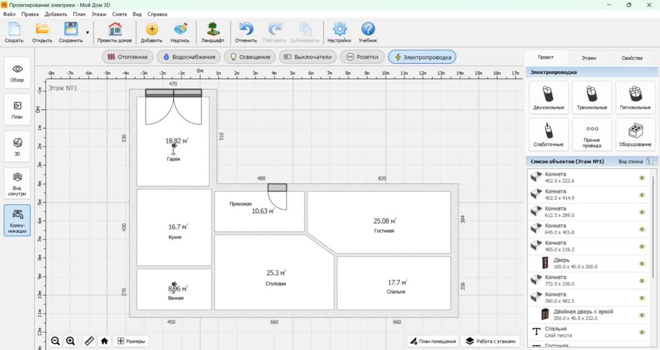This screenshot has height=350, width=660.
Task: Switch to the Свойства tab
Action: click(x=632, y=58)
